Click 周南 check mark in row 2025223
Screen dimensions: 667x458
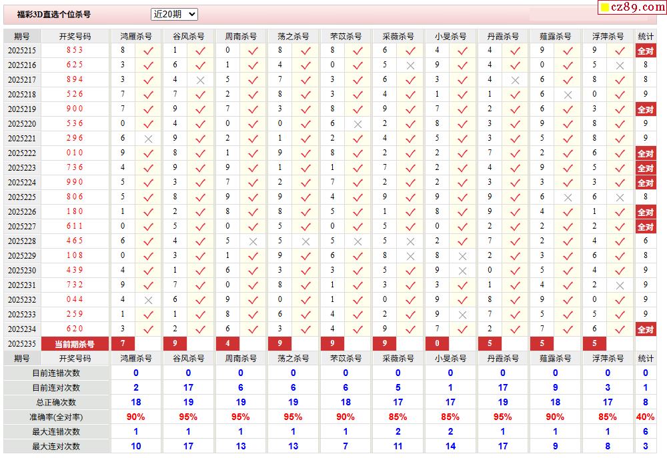(x=253, y=169)
